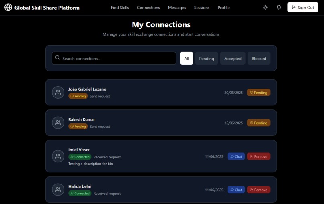Viewport: 324px width, 204px height.
Task: Click the date 12/06/2025
Action: click(234, 123)
